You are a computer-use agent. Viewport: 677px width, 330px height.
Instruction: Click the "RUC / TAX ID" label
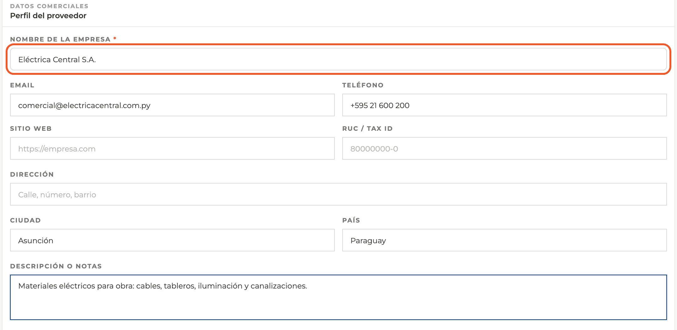[367, 129]
